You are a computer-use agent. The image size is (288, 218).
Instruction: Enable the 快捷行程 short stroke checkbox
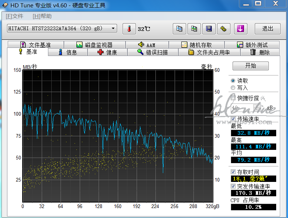point(233,98)
